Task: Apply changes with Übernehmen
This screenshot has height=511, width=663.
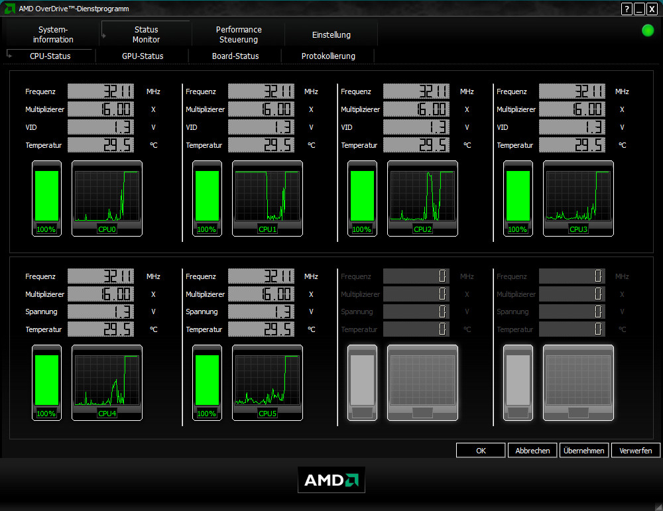Action: [584, 451]
